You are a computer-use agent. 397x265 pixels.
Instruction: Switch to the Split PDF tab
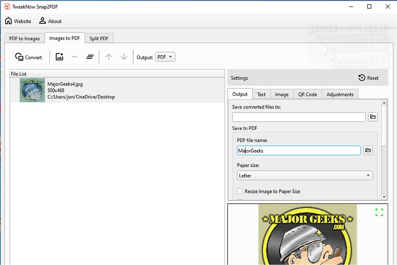pyautogui.click(x=99, y=39)
